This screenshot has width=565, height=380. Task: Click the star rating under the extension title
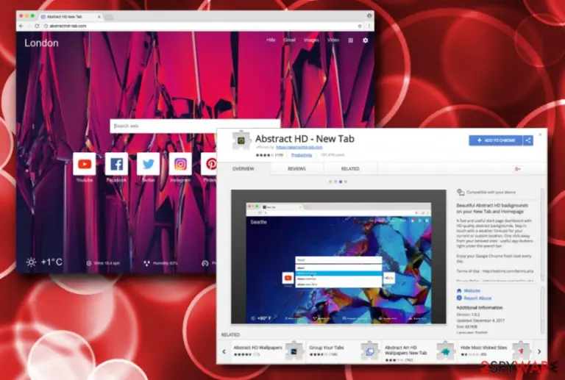(265, 155)
